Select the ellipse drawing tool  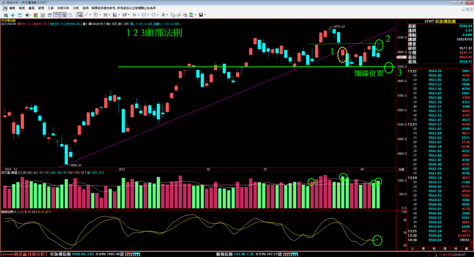tap(153, 15)
